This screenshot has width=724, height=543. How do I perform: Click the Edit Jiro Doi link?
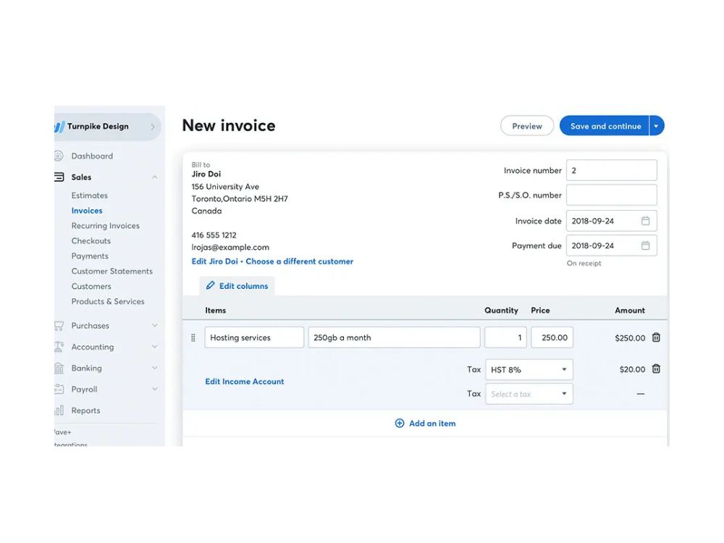coord(215,261)
